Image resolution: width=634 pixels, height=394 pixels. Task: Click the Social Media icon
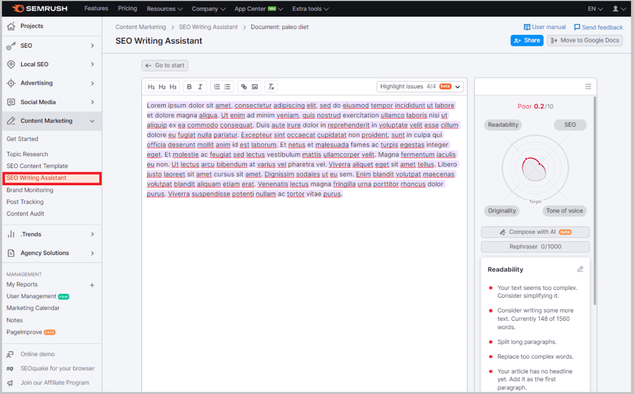click(11, 102)
